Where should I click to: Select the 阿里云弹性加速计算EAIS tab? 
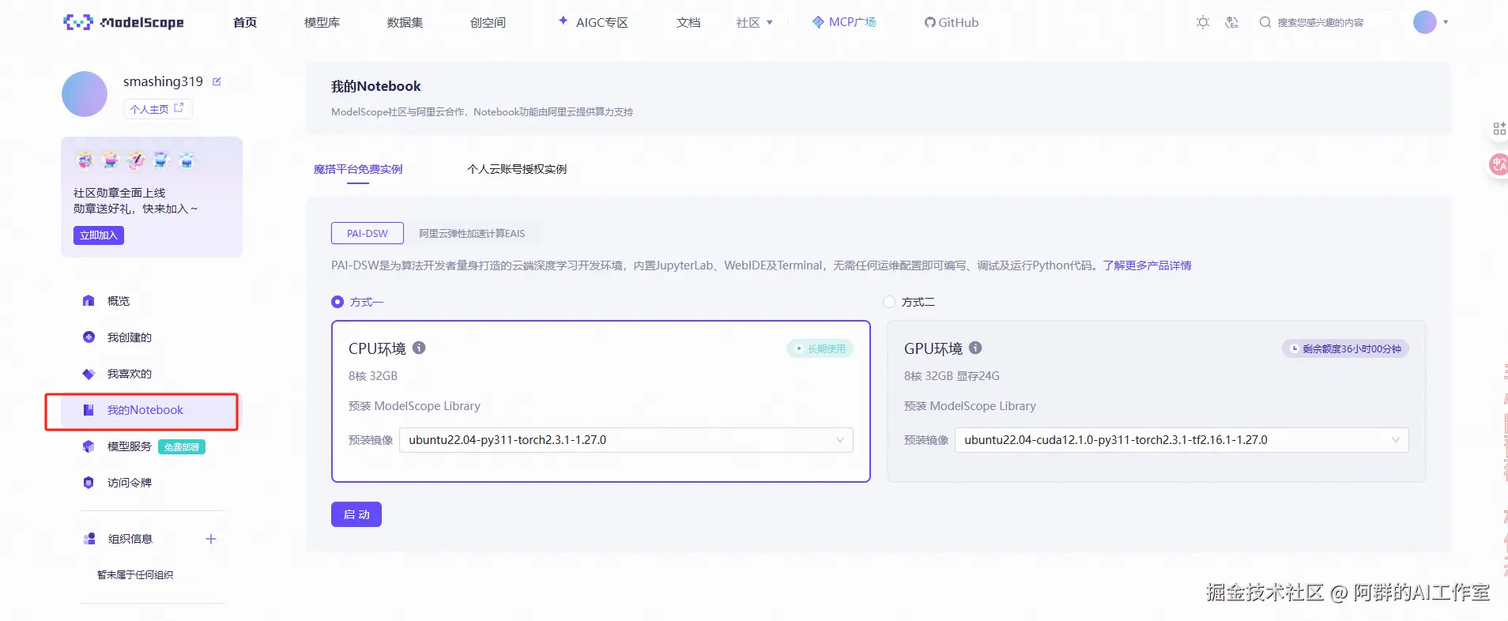(x=472, y=233)
